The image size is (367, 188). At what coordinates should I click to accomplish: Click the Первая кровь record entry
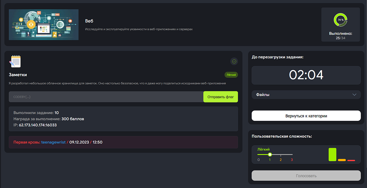tap(26, 142)
